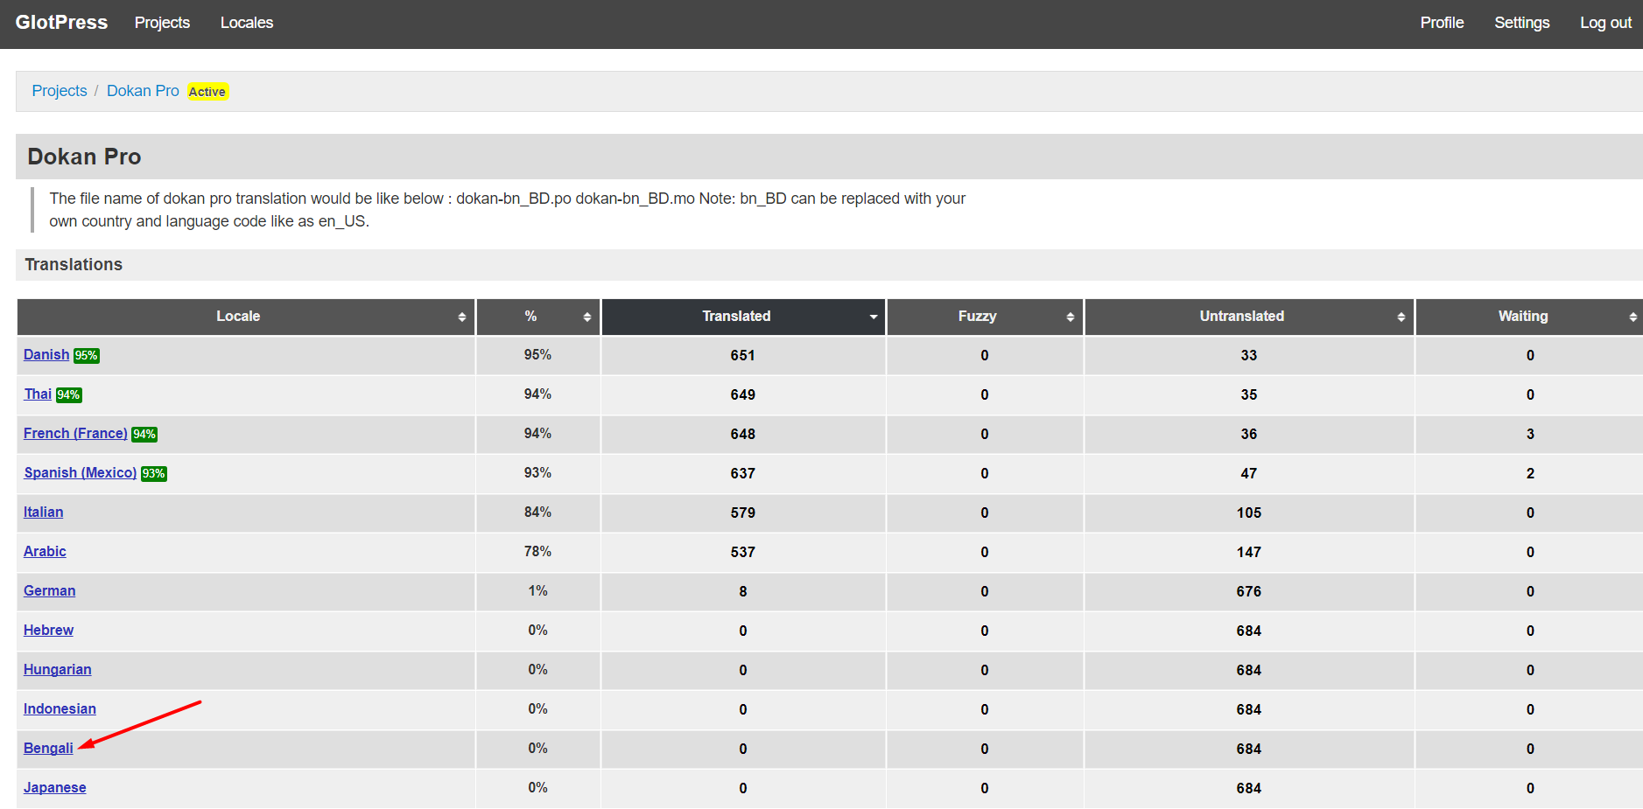1643x809 pixels.
Task: Open Settings from top navigation
Action: click(1521, 23)
